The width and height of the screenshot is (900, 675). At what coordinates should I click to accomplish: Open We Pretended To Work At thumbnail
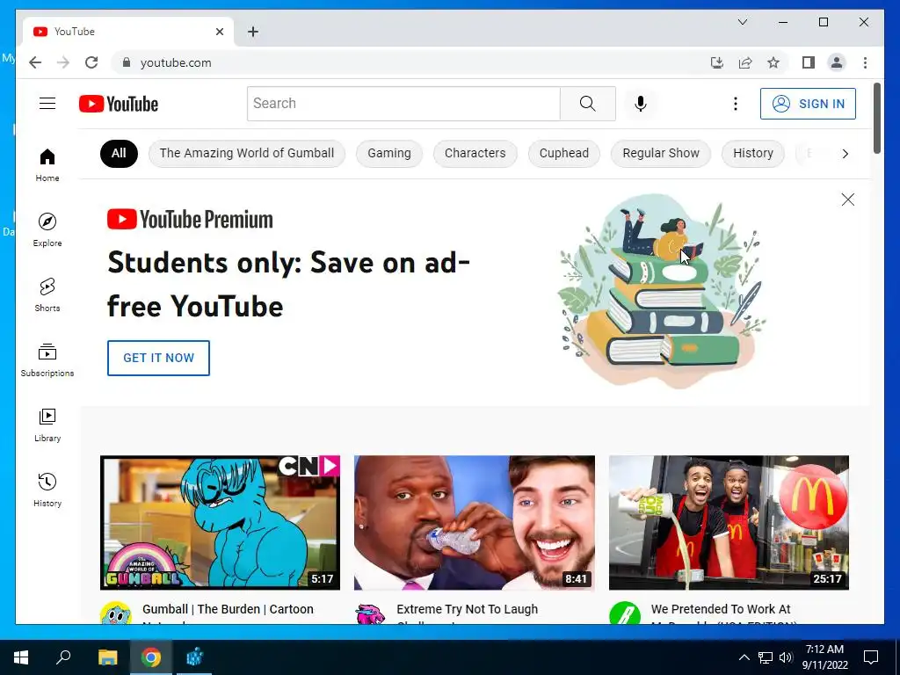pyautogui.click(x=729, y=522)
